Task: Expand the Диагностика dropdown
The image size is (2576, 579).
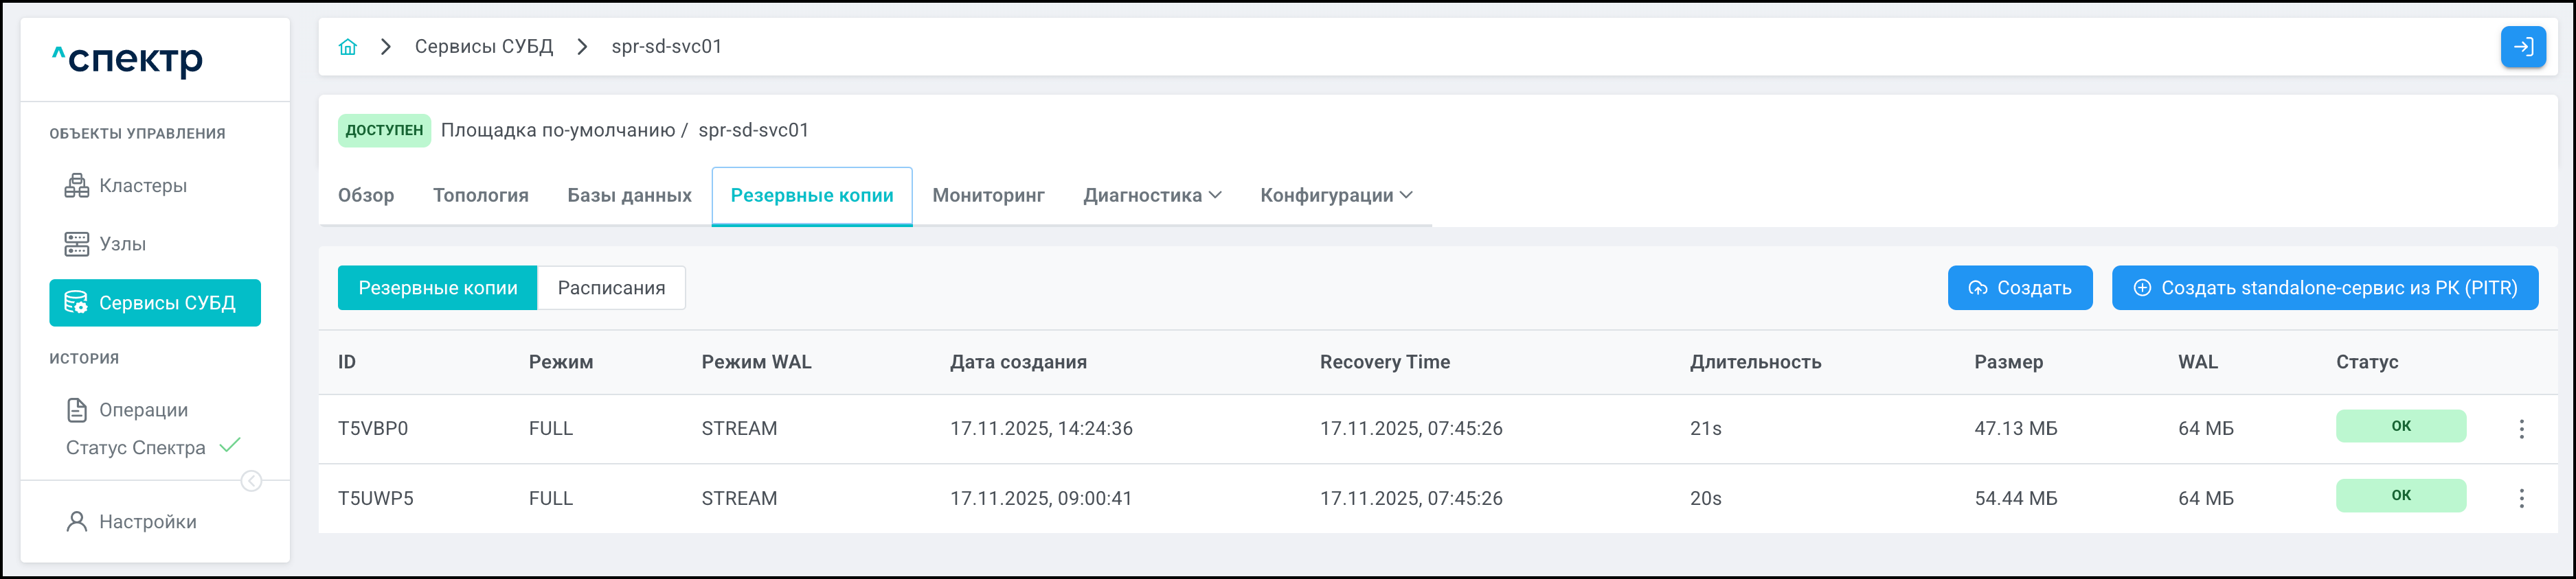Action: tap(1152, 196)
